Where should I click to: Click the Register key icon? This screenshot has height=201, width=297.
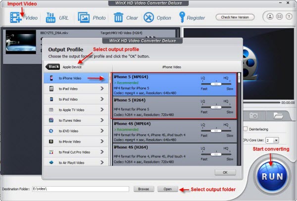pos(182,17)
